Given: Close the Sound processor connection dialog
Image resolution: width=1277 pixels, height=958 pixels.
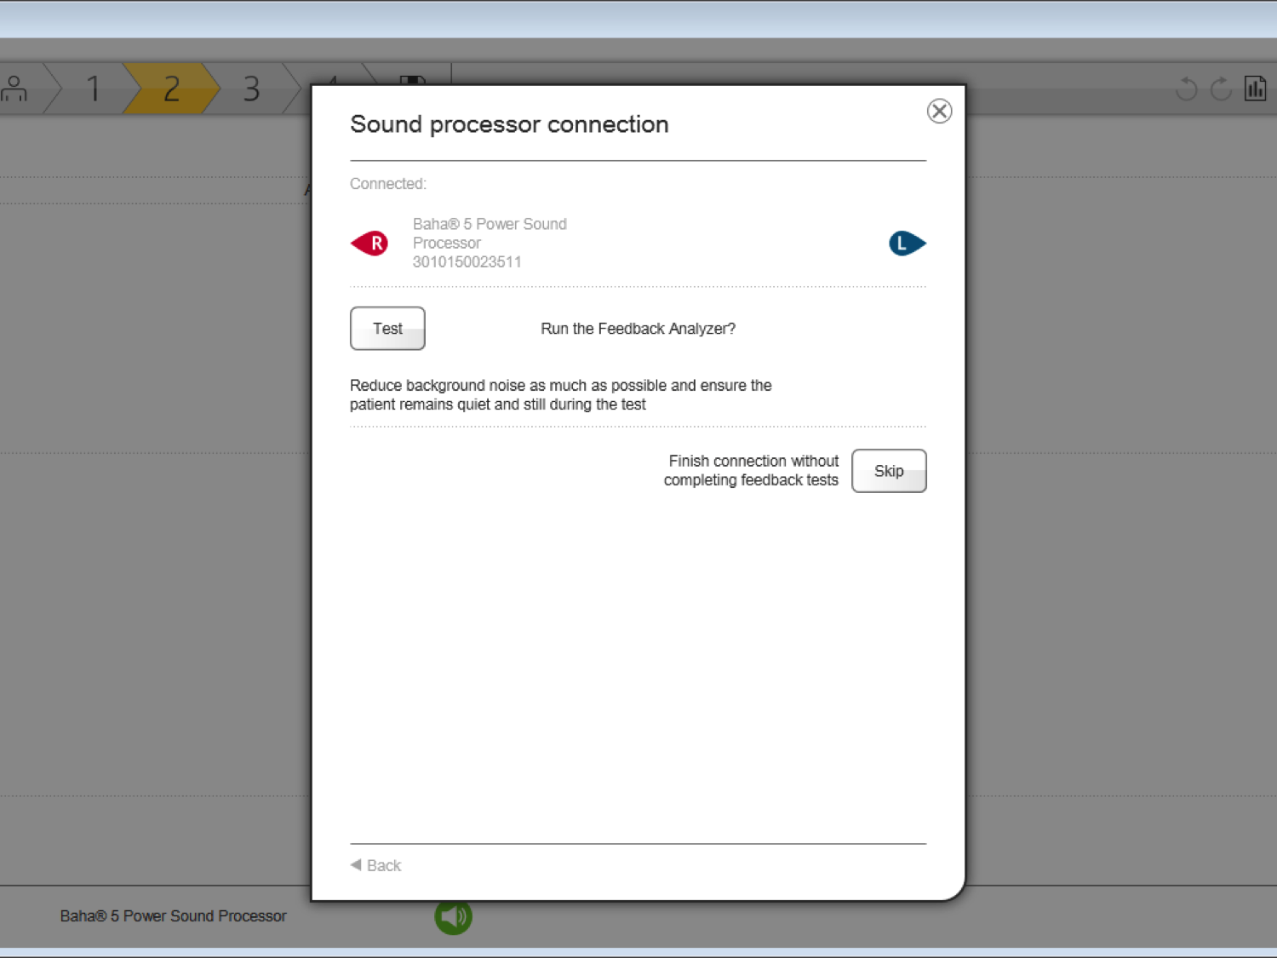Looking at the screenshot, I should [939, 111].
